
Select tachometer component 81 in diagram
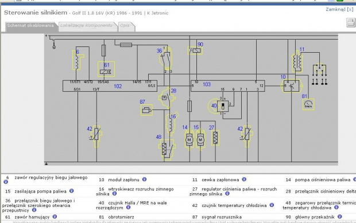[308, 104]
